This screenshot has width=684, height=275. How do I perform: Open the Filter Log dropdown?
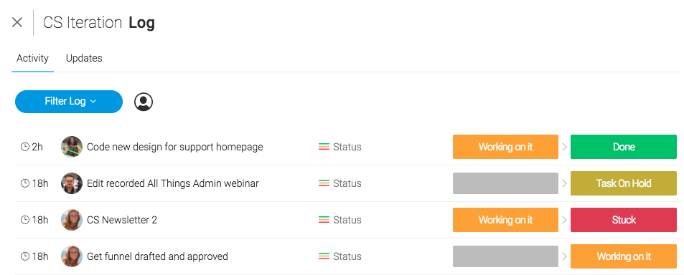point(69,102)
